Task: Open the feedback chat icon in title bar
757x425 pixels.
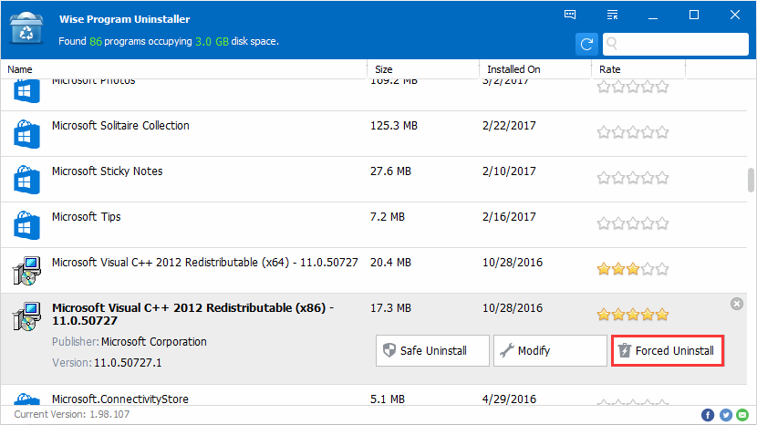Action: [x=570, y=15]
